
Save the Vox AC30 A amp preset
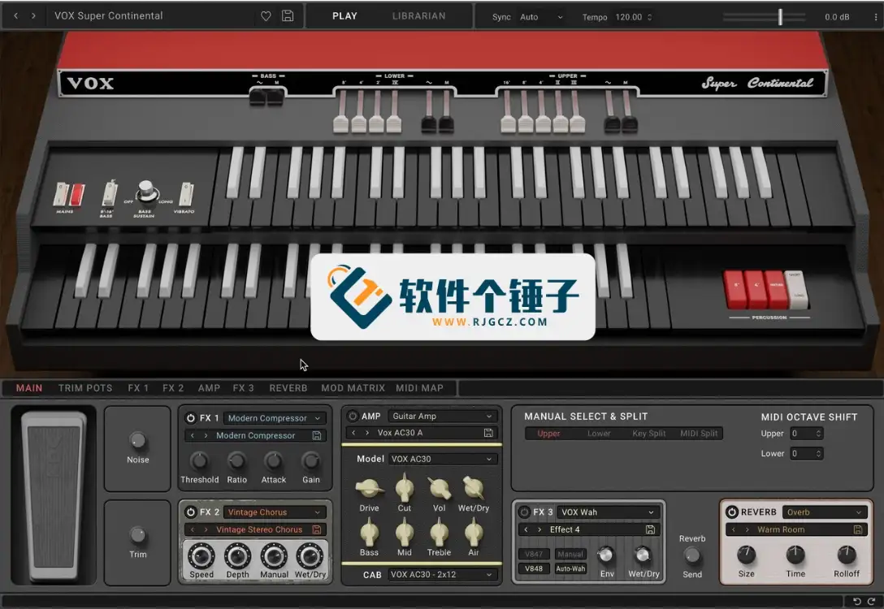pyautogui.click(x=488, y=433)
